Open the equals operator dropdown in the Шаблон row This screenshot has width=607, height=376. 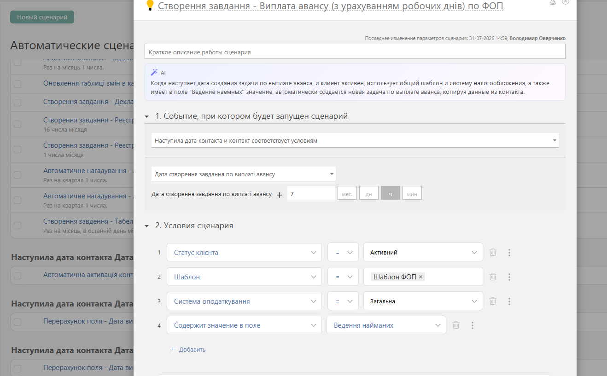click(x=343, y=277)
